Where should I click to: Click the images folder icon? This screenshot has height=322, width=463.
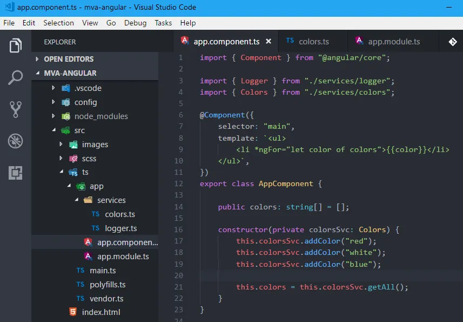pos(73,144)
